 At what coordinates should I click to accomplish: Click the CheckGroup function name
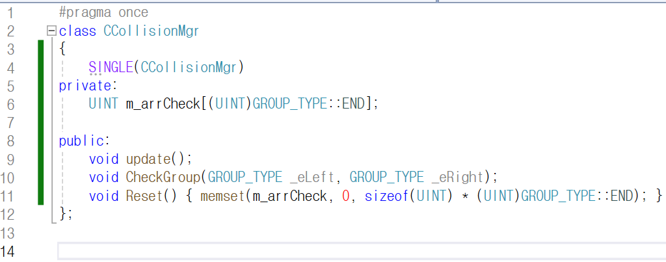coord(163,177)
